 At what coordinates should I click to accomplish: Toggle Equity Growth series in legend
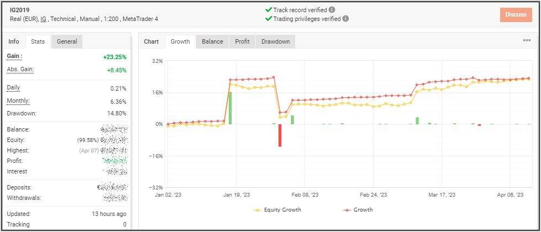tap(279, 210)
